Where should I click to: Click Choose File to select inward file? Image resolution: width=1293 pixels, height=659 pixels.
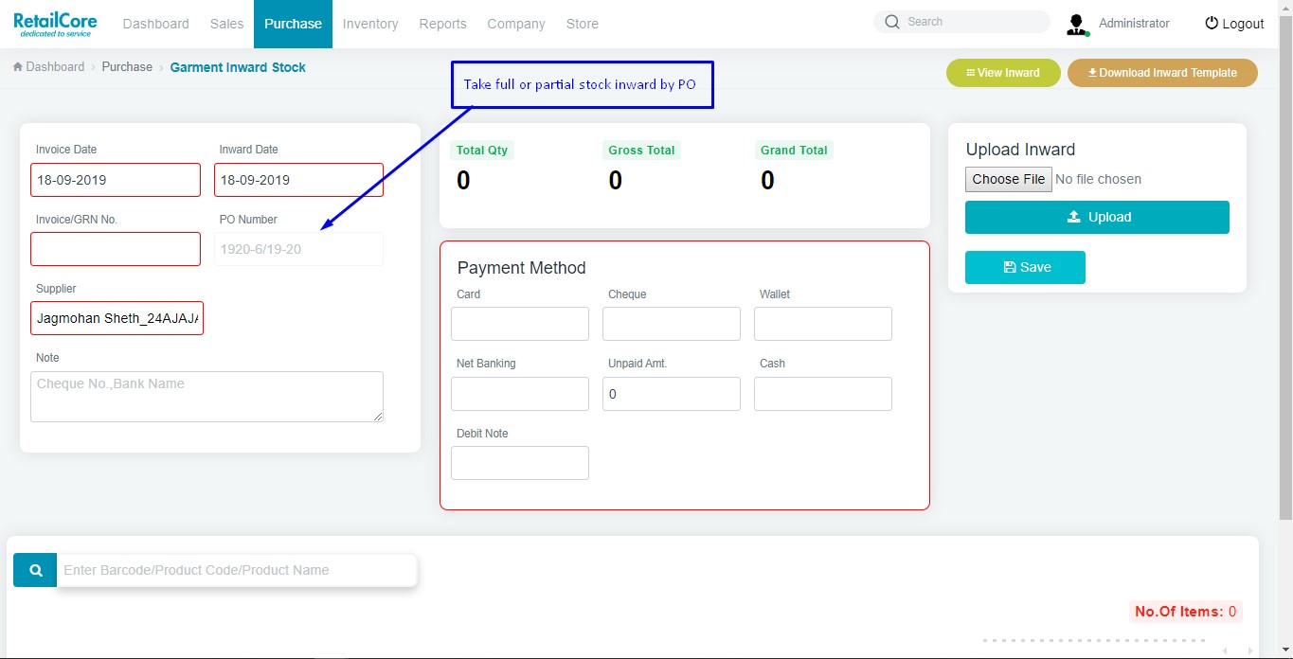click(1008, 179)
